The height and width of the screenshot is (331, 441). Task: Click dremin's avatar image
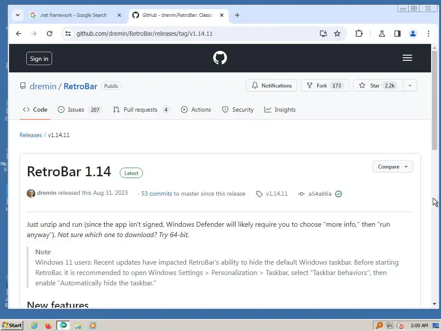[31, 194]
